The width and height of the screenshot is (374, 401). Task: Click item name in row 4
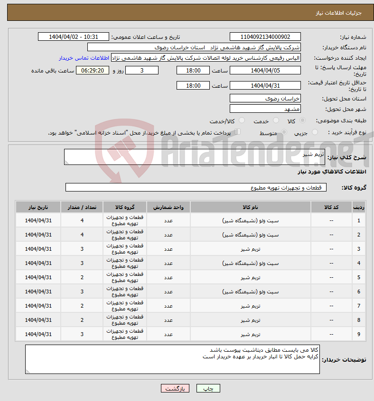[x=250, y=263]
